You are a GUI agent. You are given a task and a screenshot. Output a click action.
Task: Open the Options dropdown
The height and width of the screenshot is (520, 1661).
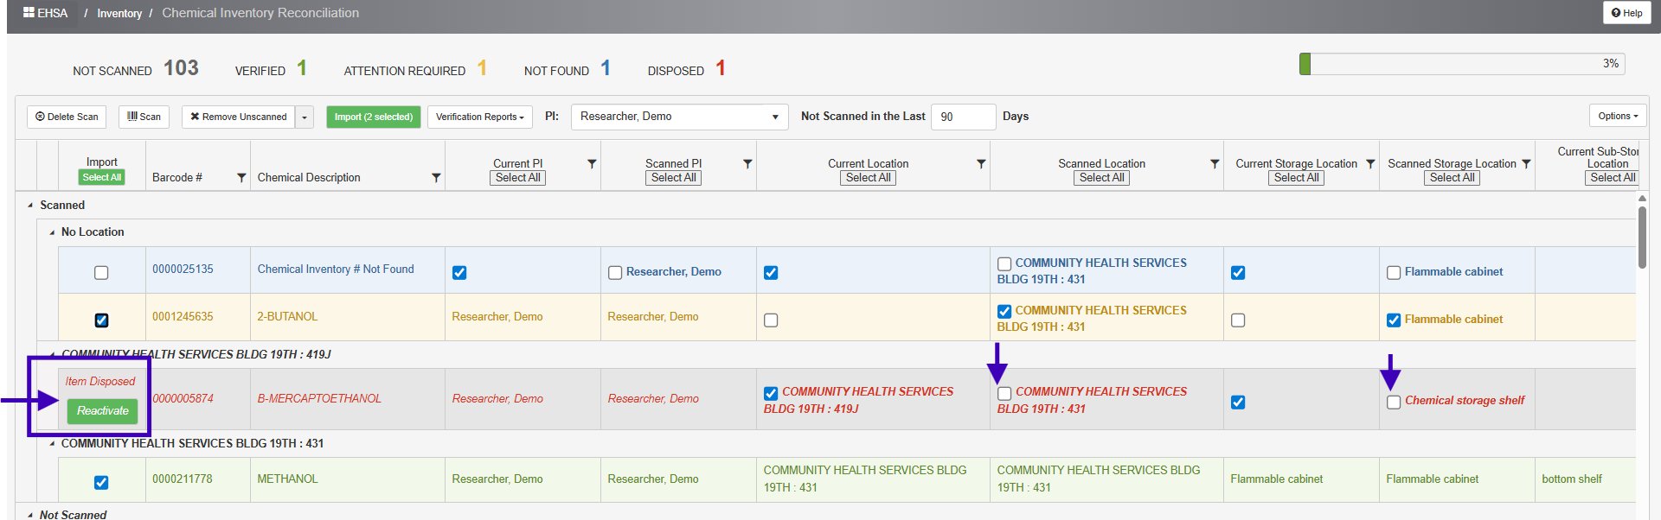coord(1618,116)
